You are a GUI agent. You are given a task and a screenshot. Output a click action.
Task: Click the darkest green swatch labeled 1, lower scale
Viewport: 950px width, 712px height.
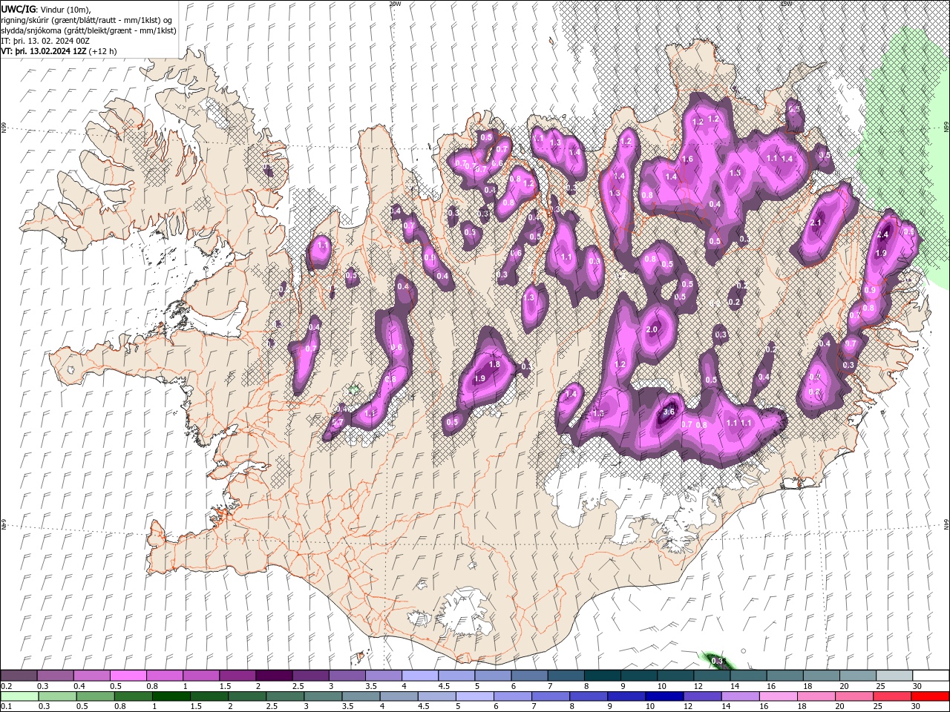coord(171,696)
